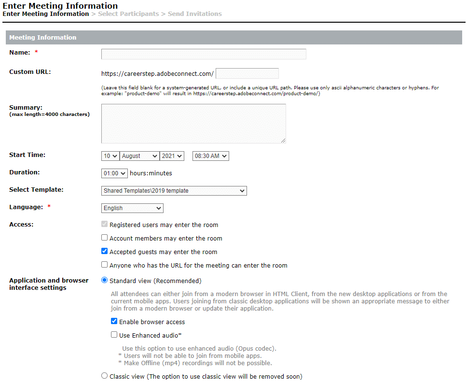This screenshot has width=467, height=384.
Task: Check Anyone who has the URL can enter
Action: pyautogui.click(x=104, y=264)
